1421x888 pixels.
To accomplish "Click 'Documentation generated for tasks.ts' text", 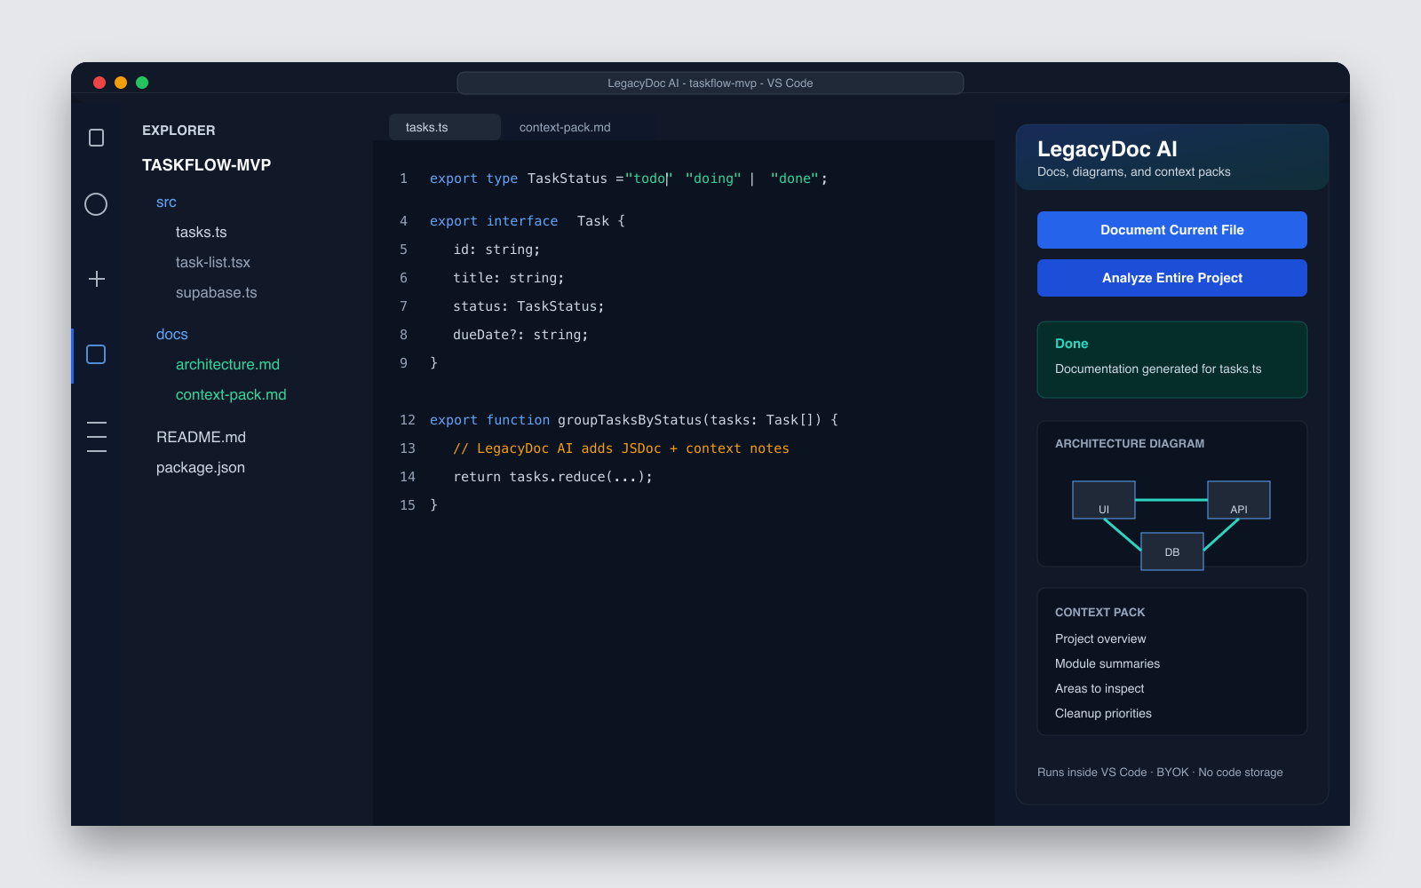I will tap(1158, 369).
